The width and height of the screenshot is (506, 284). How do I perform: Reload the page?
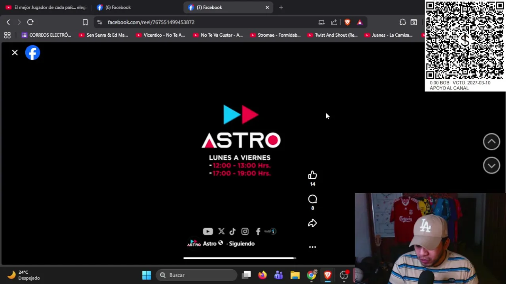point(30,22)
